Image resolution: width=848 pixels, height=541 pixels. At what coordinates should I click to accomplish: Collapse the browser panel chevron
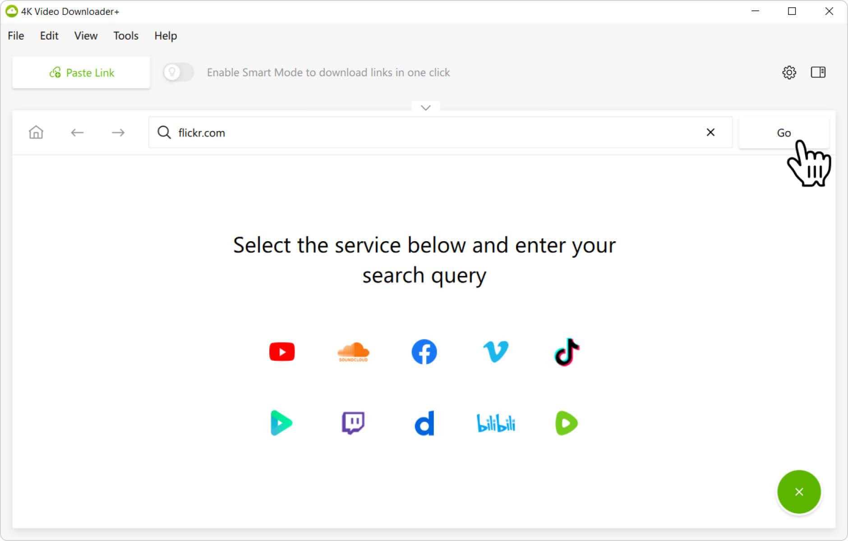[x=425, y=107]
